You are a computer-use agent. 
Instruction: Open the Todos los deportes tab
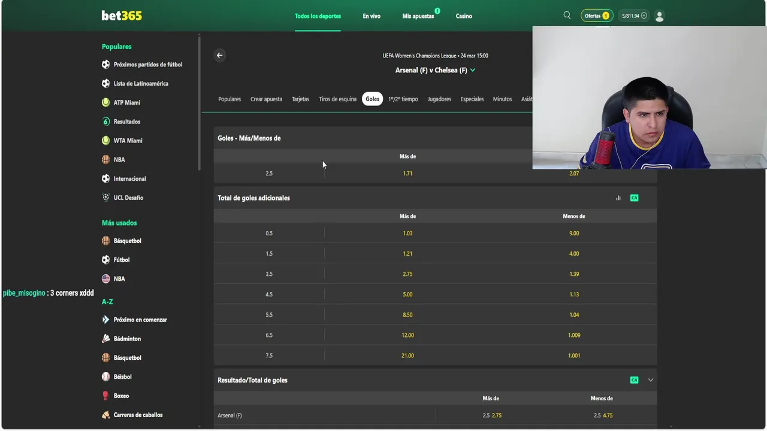[318, 16]
